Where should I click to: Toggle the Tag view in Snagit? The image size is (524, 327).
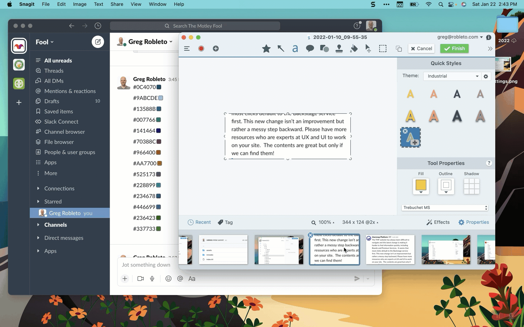coord(225,222)
